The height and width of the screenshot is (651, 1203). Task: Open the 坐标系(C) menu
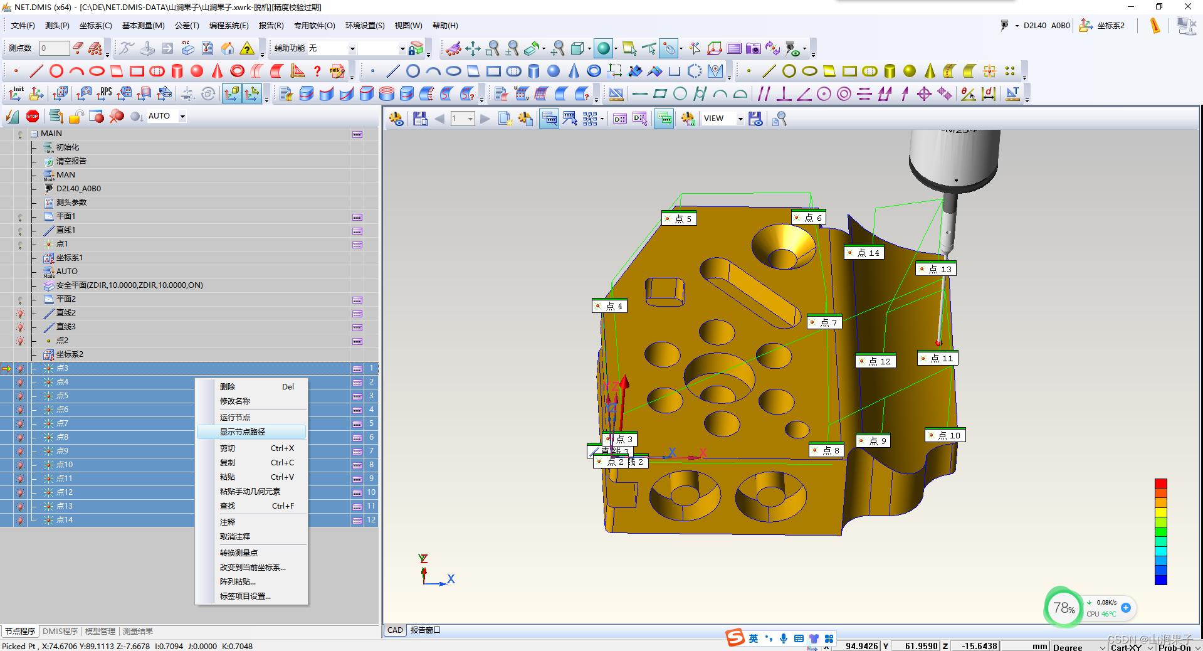pos(95,26)
